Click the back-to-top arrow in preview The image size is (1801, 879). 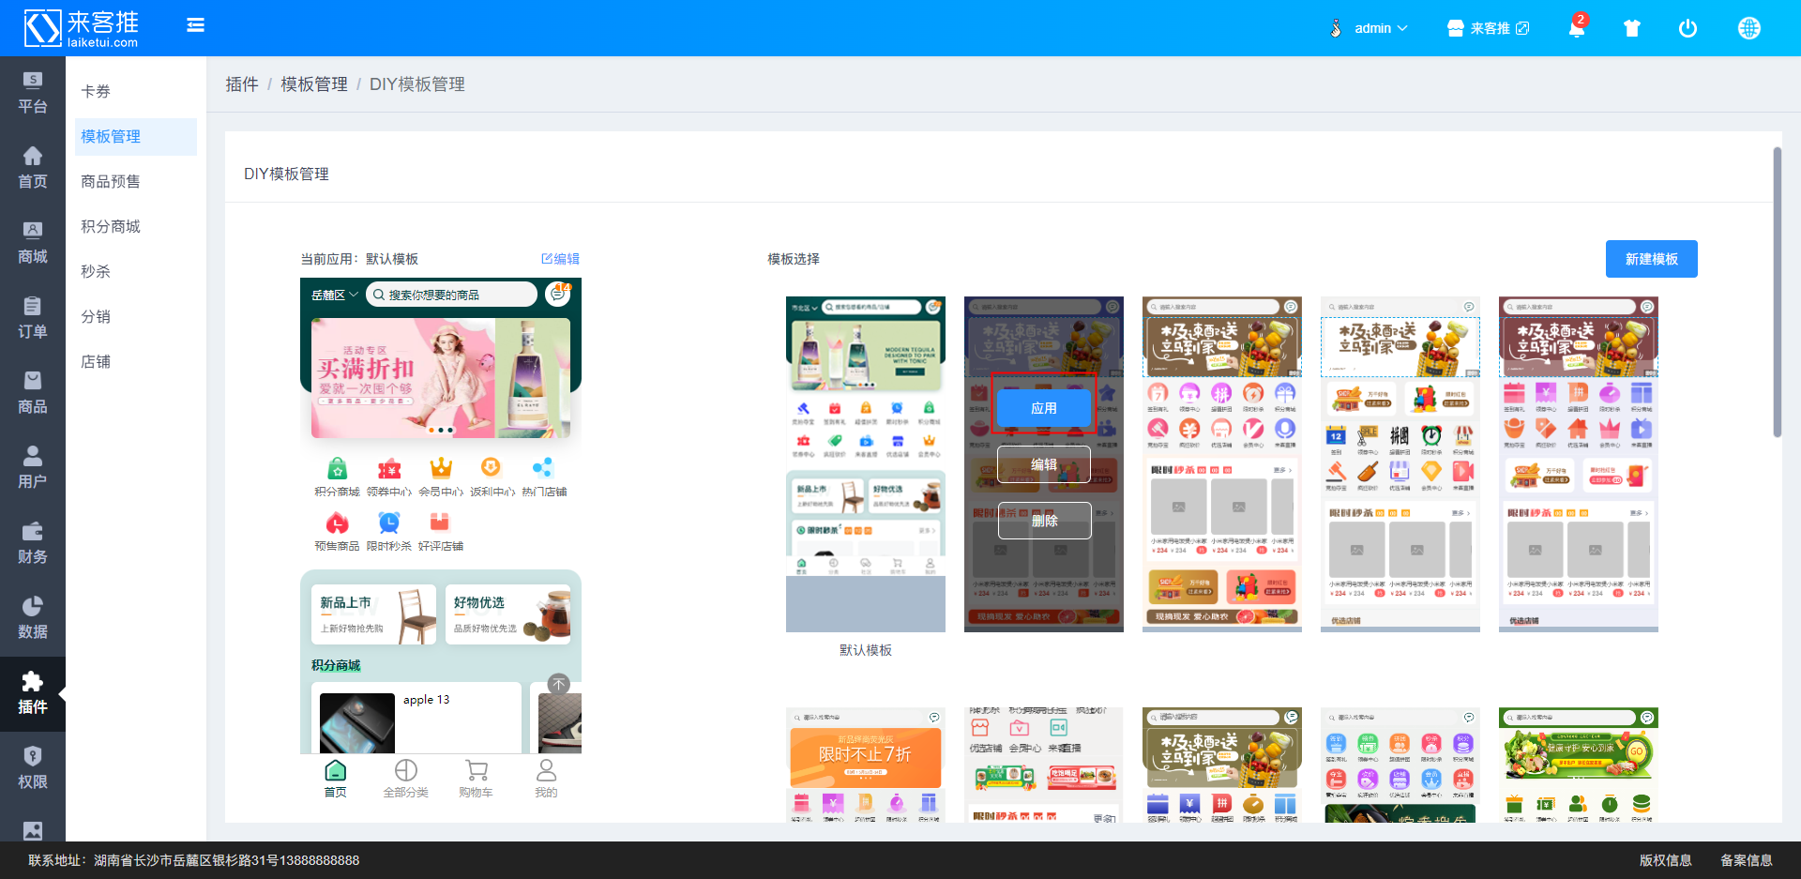(x=559, y=684)
